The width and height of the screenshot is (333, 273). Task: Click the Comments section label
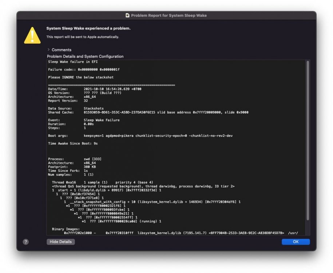point(62,50)
